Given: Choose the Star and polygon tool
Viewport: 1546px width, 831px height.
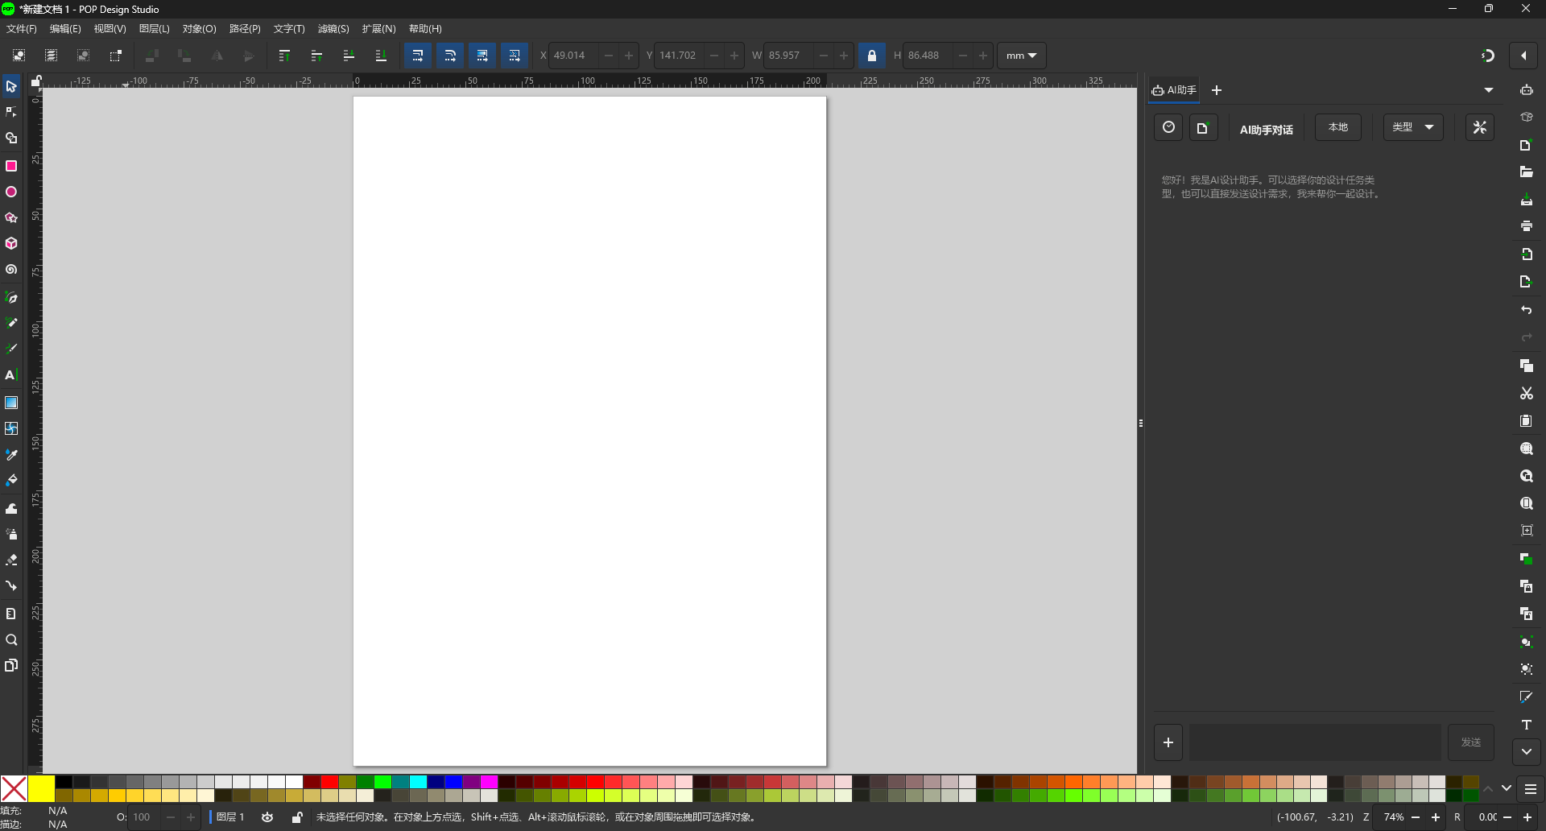Looking at the screenshot, I should [11, 218].
